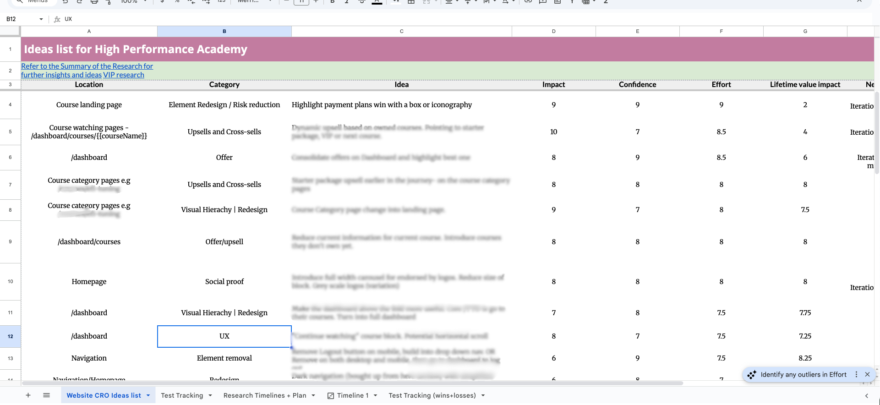Select row 9 header
This screenshot has width=880, height=405.
10,241
